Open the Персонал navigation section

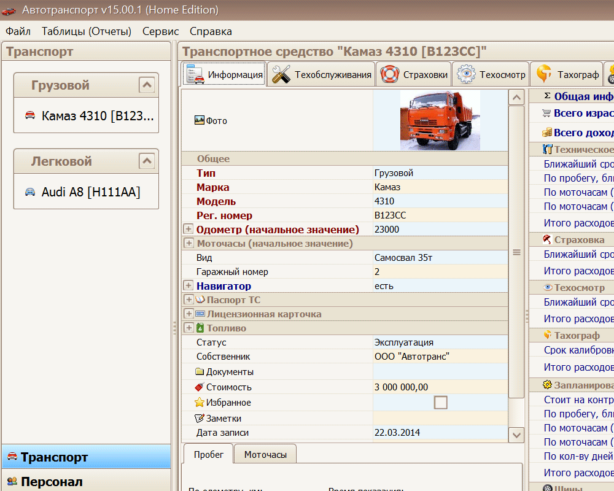pos(86,481)
